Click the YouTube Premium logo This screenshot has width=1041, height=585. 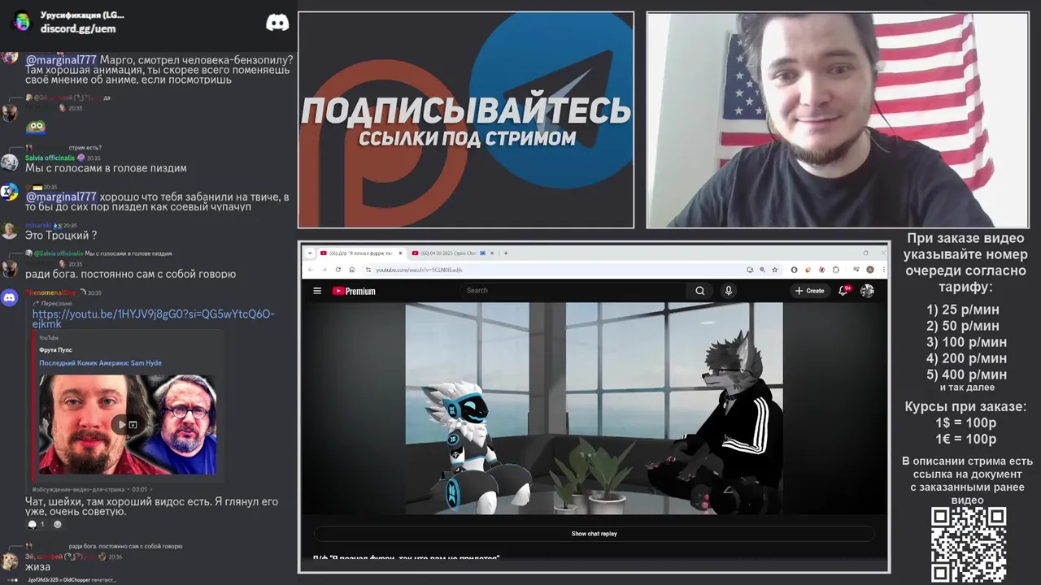pyautogui.click(x=354, y=291)
